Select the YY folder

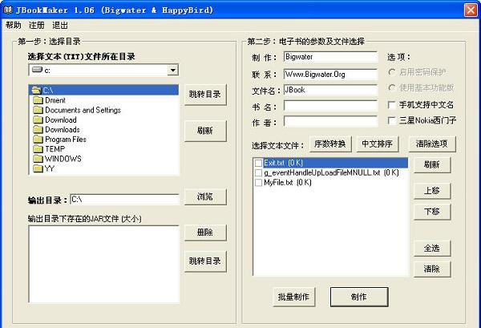click(x=43, y=168)
